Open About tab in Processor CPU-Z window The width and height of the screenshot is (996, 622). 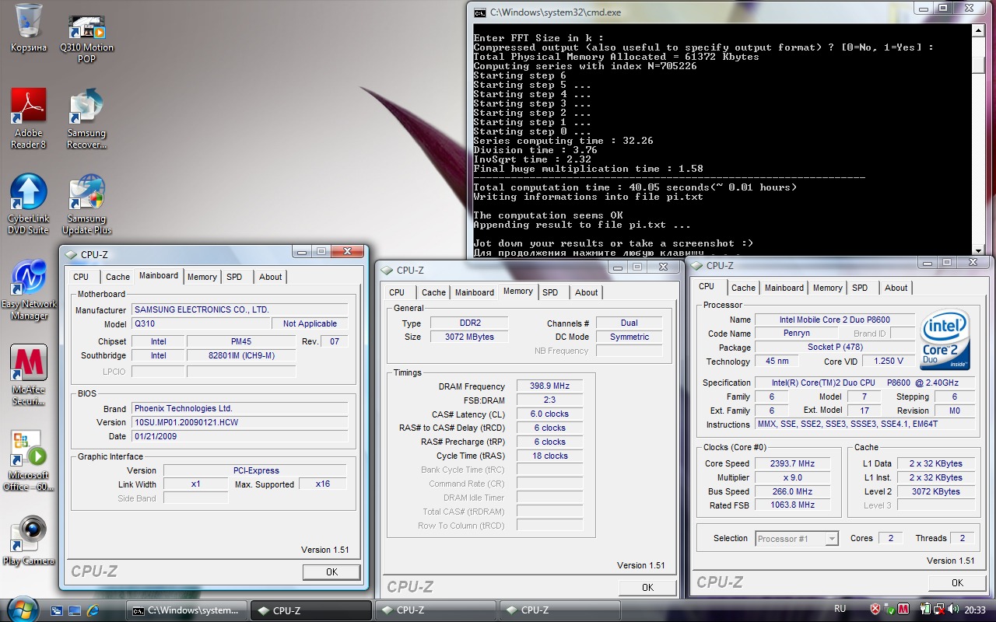[x=896, y=288]
